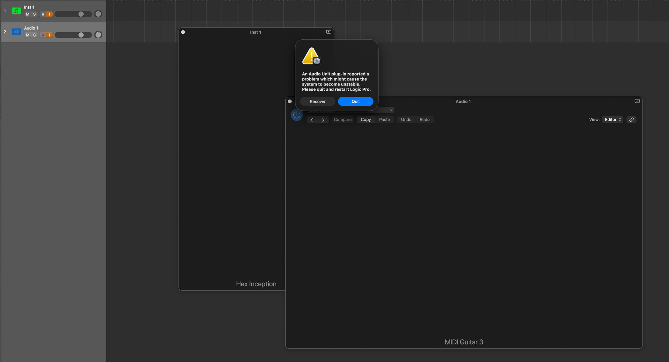This screenshot has height=362, width=669.
Task: Click the window expand icon of Audio 1 plug-in
Action: [x=637, y=101]
